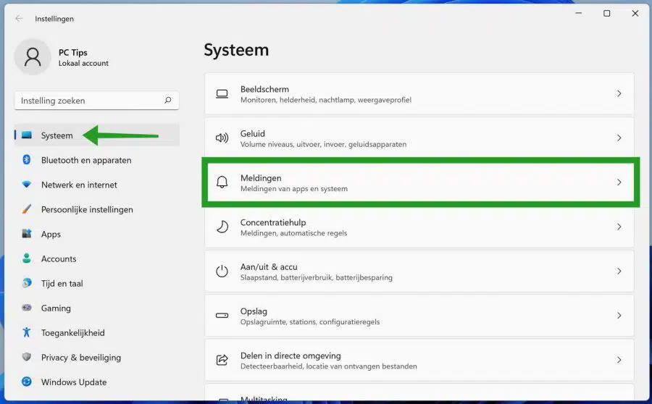Viewport: 652px width, 404px height.
Task: Expand Aan/uit & accu chevron
Action: 619,271
